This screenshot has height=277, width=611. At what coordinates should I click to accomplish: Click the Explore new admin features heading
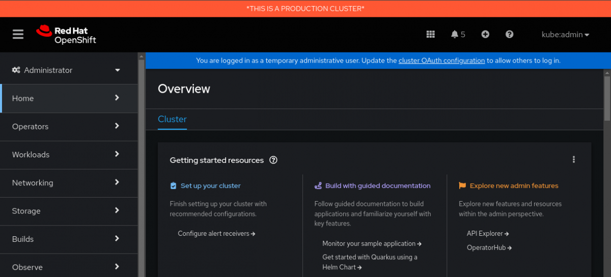514,186
